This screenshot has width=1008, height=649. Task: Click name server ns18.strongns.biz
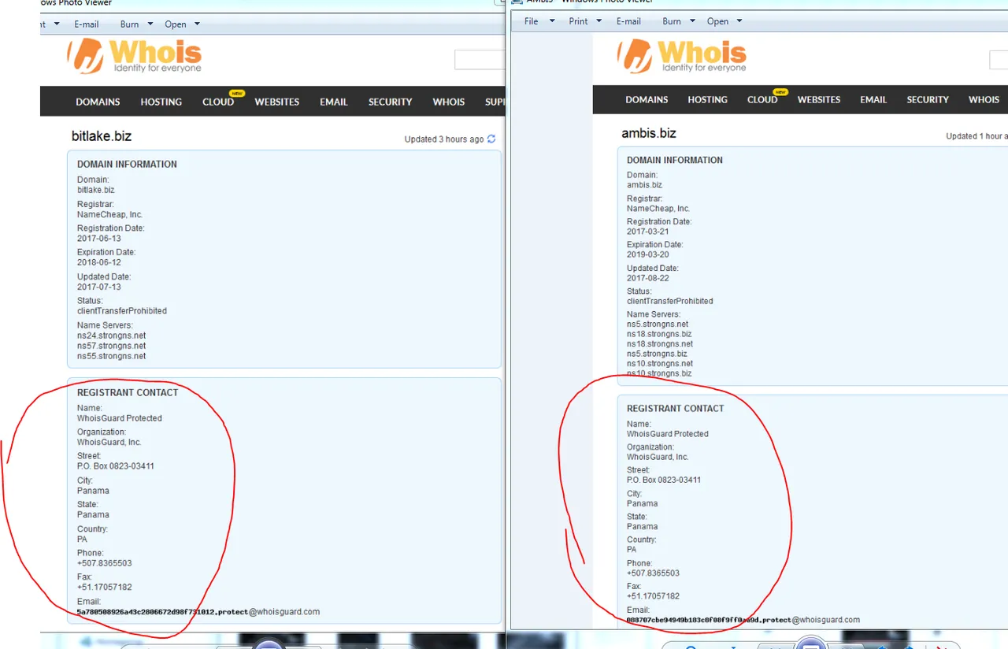tap(659, 334)
